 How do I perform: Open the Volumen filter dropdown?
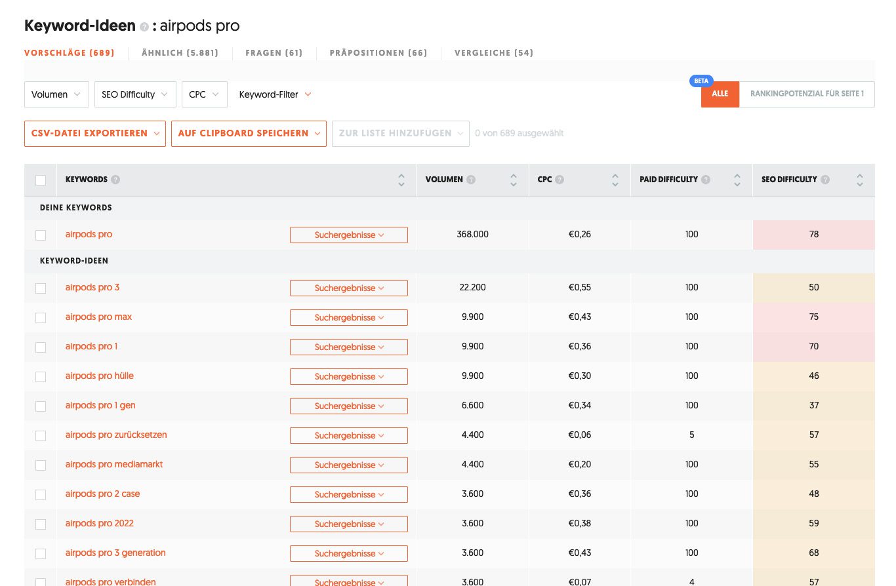(x=56, y=94)
